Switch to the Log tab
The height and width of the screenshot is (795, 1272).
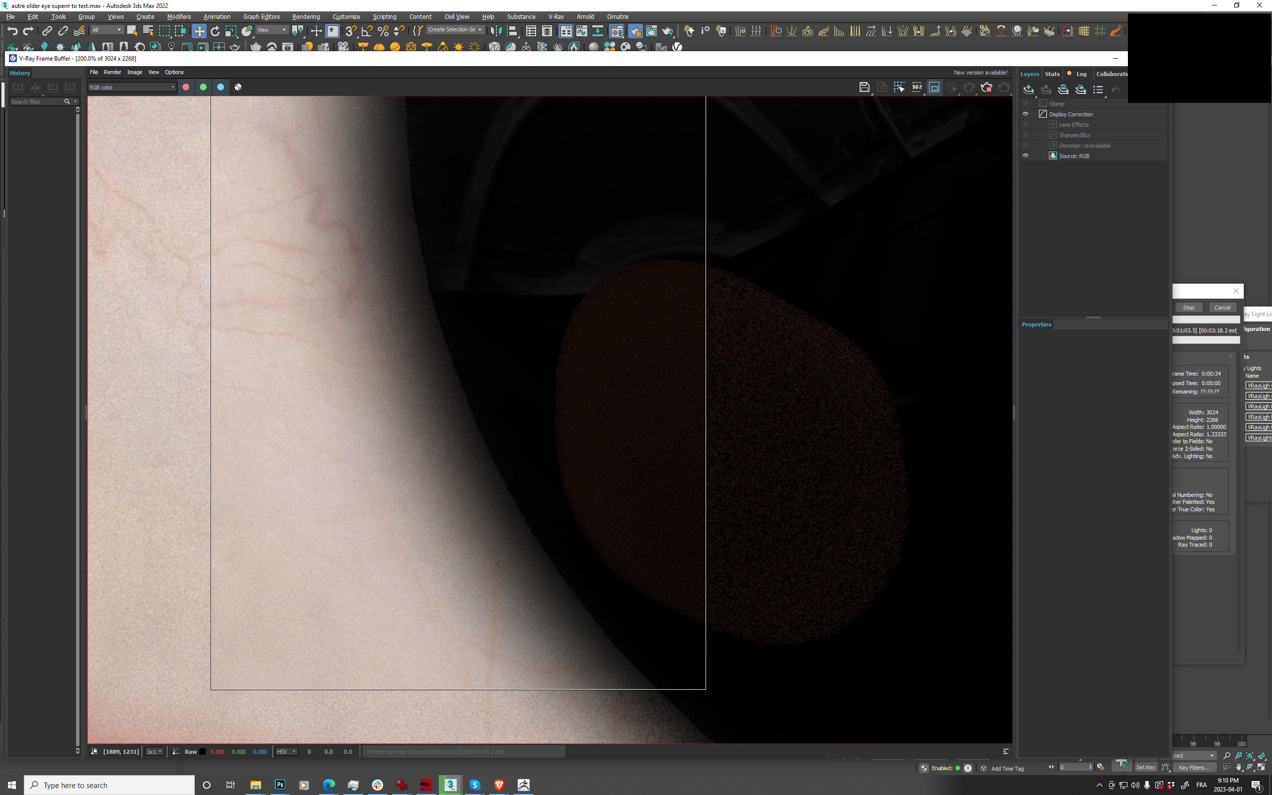[x=1081, y=74]
